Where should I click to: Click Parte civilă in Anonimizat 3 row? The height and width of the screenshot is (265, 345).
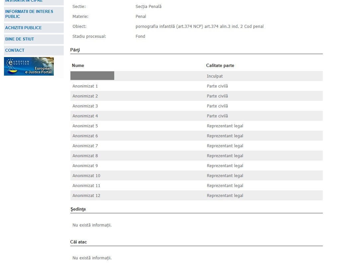(217, 106)
